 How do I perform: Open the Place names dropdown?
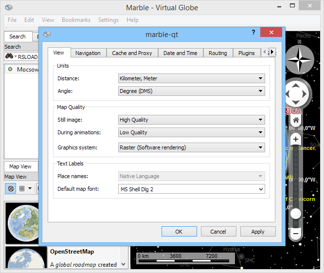pyautogui.click(x=191, y=176)
